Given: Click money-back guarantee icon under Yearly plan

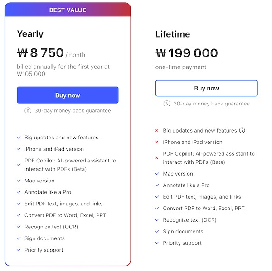Looking at the screenshot, I should [x=28, y=110].
